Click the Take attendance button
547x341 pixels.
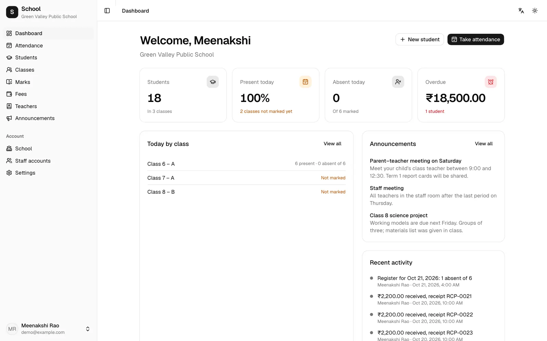coord(476,40)
